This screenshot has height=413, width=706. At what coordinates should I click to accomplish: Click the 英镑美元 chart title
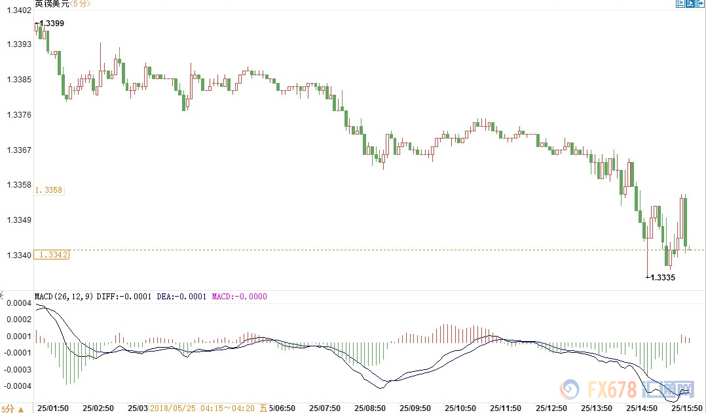tap(50, 4)
